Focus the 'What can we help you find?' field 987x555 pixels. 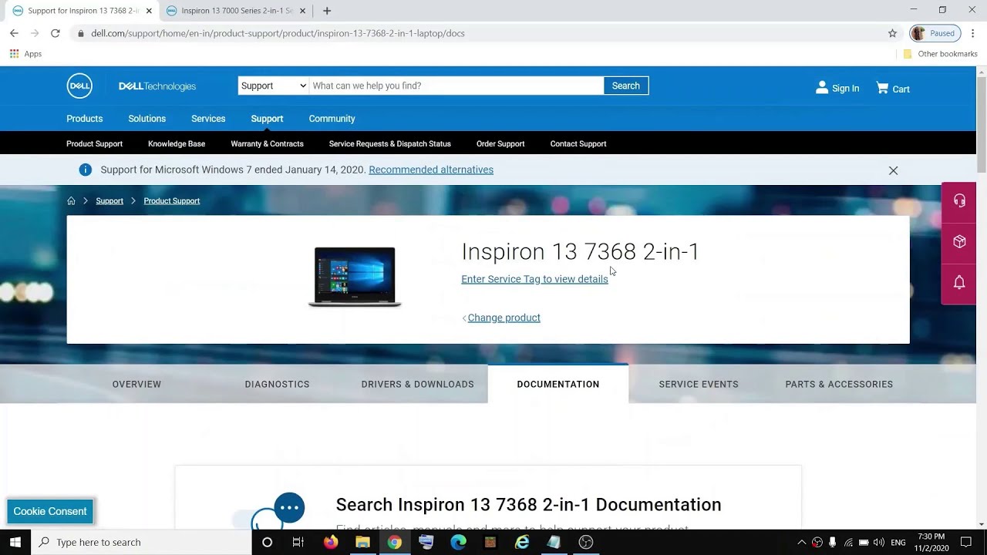pyautogui.click(x=456, y=86)
